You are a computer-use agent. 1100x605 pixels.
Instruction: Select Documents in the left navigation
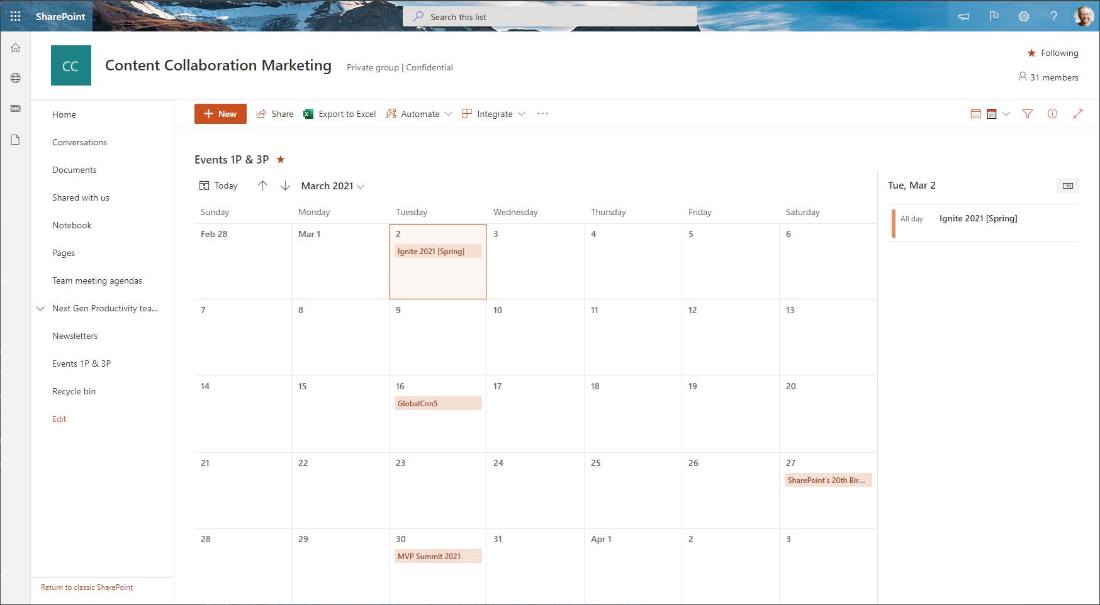(x=74, y=170)
